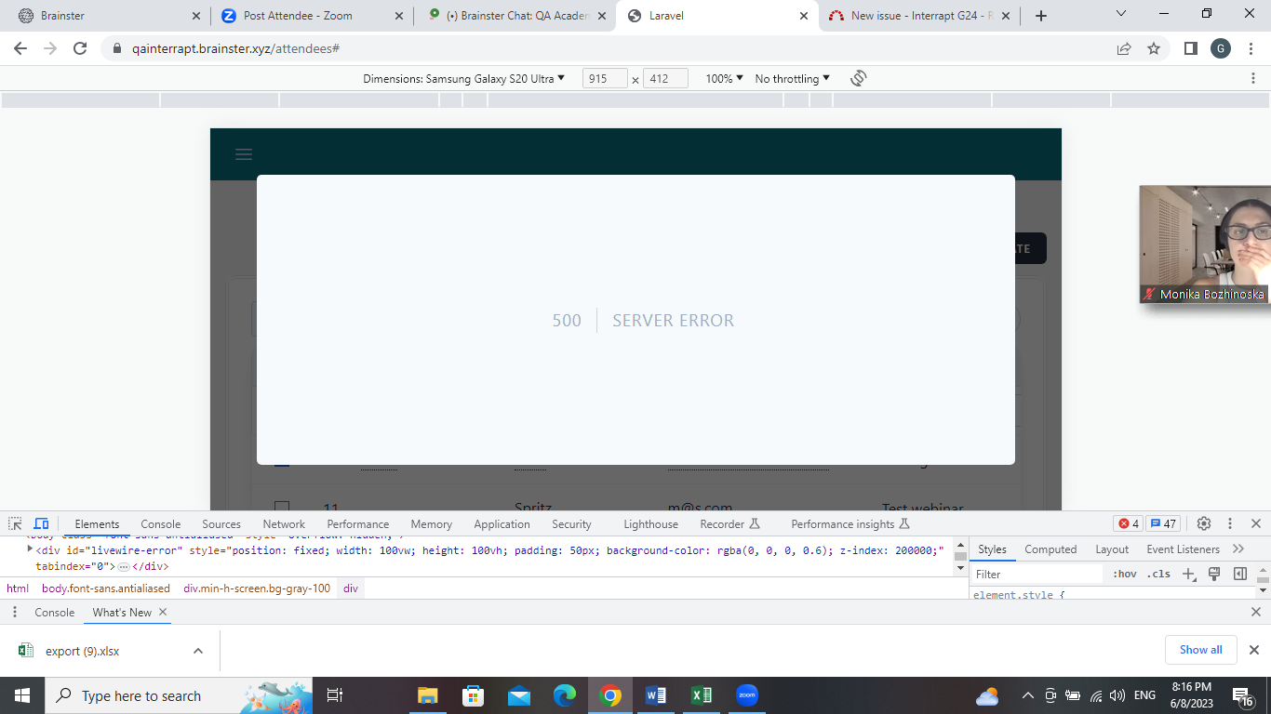Open the 100% zoom dropdown
The height and width of the screenshot is (714, 1271).
pyautogui.click(x=724, y=79)
